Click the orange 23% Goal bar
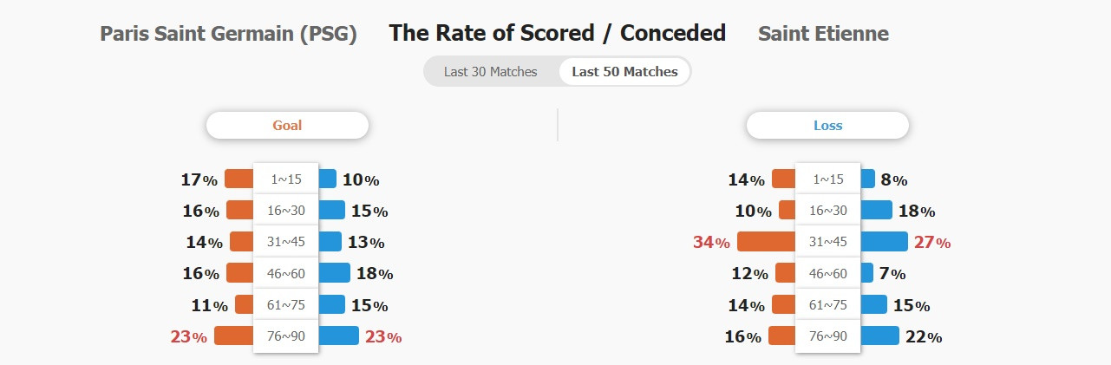1111x365 pixels. coord(233,336)
